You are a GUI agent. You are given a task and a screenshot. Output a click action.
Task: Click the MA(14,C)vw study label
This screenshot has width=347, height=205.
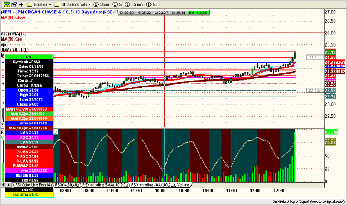click(13, 17)
